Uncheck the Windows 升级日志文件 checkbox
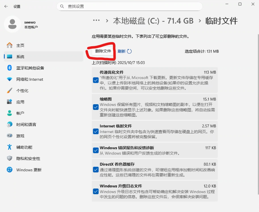The image size is (259, 212). (x=96, y=191)
